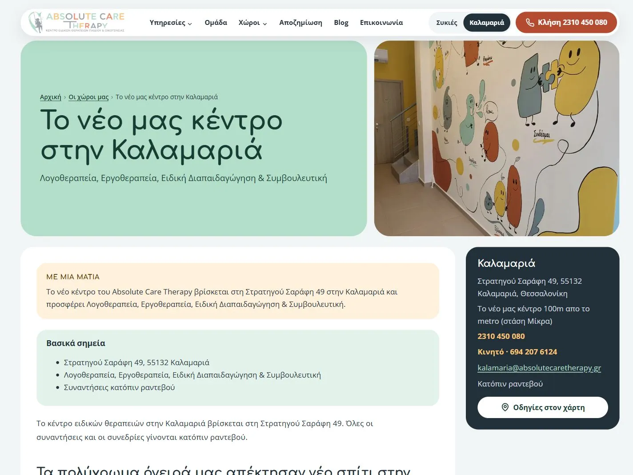Click bullet Συναντήσεις κατόπιν ραντεβού
The height and width of the screenshot is (475, 633).
pos(119,387)
